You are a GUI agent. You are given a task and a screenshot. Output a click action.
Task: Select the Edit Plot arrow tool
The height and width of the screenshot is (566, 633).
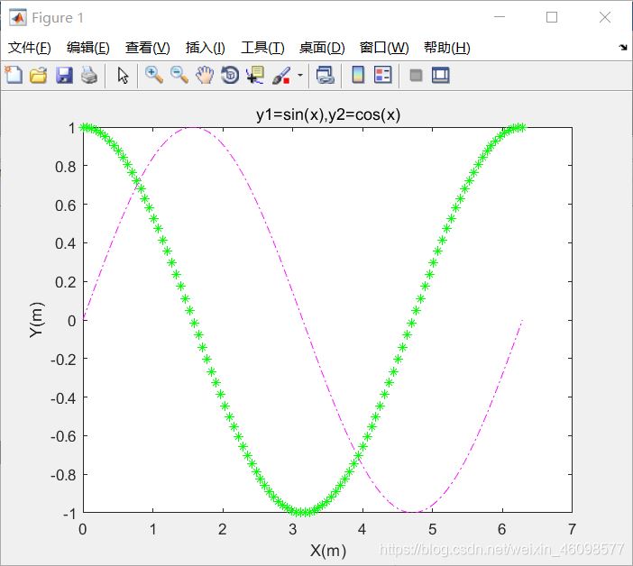coord(123,76)
